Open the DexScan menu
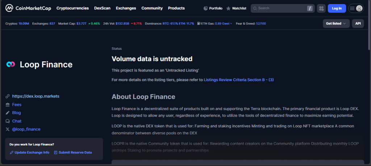371x166 pixels. click(x=102, y=8)
